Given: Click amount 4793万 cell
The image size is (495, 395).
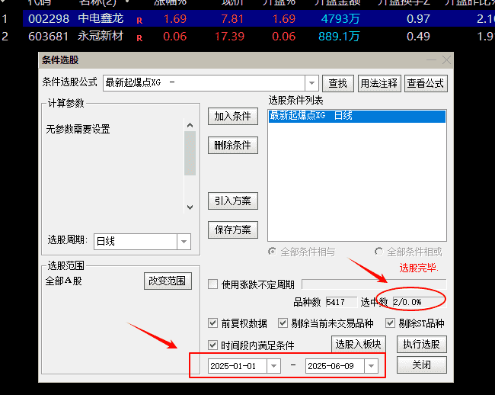Looking at the screenshot, I should click(x=340, y=19).
